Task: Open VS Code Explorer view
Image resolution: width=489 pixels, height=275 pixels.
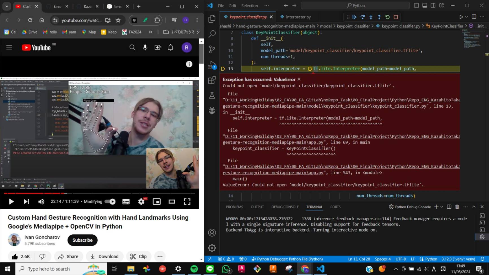Action: click(212, 19)
